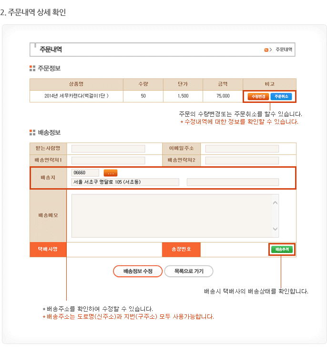Open postal code search with orange '...' button

(x=110, y=173)
